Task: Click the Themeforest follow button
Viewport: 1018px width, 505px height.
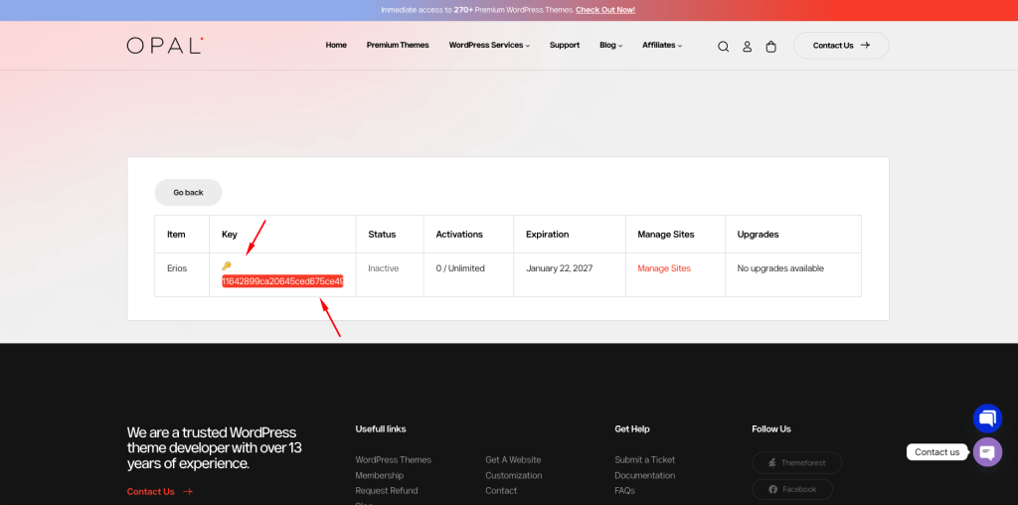Action: [796, 463]
